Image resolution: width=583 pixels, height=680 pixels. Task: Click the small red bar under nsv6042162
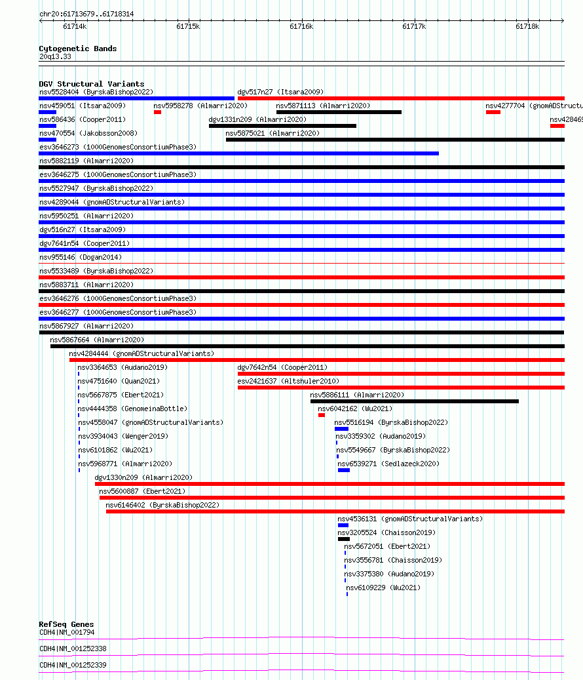322,416
